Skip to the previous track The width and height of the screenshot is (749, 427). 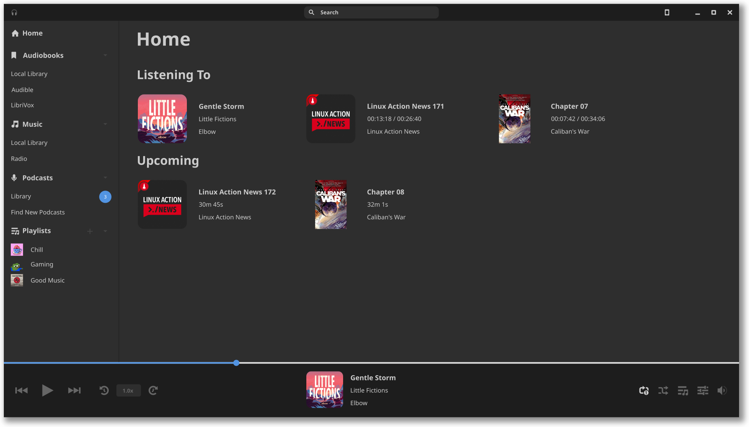point(21,390)
